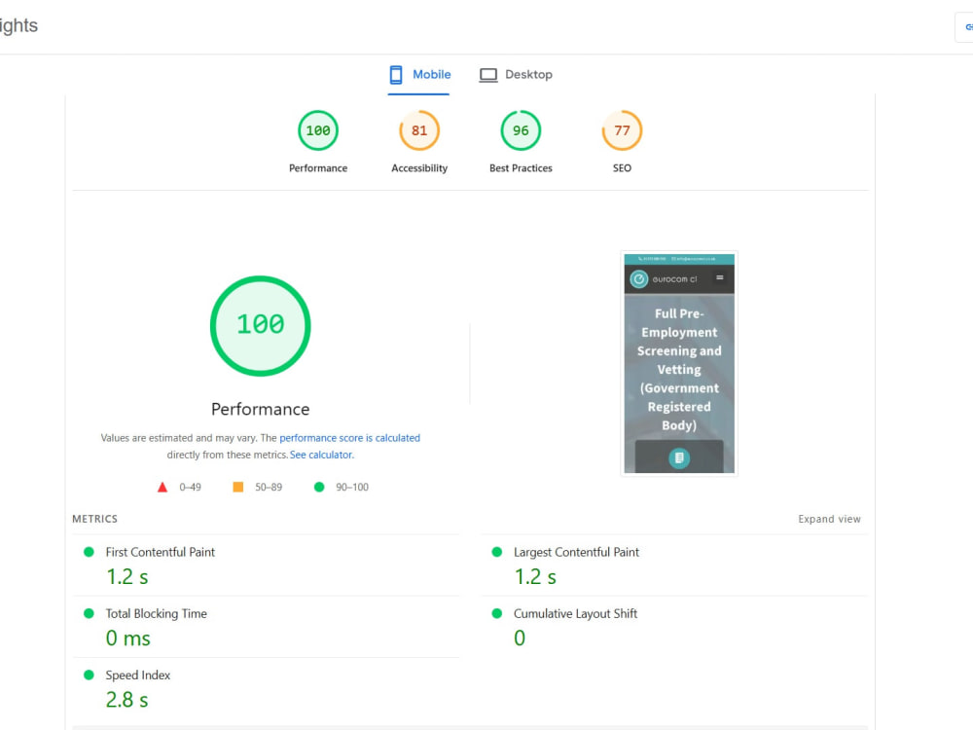The image size is (973, 730).
Task: Select the SEO 77 score gauge
Action: pos(622,130)
